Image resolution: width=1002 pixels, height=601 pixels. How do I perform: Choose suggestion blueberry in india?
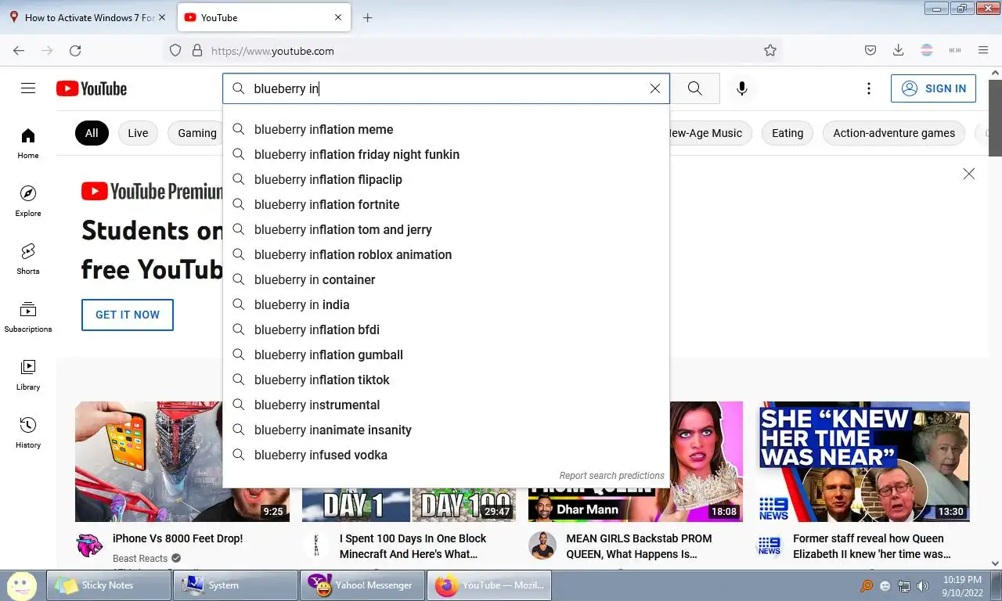point(446,304)
